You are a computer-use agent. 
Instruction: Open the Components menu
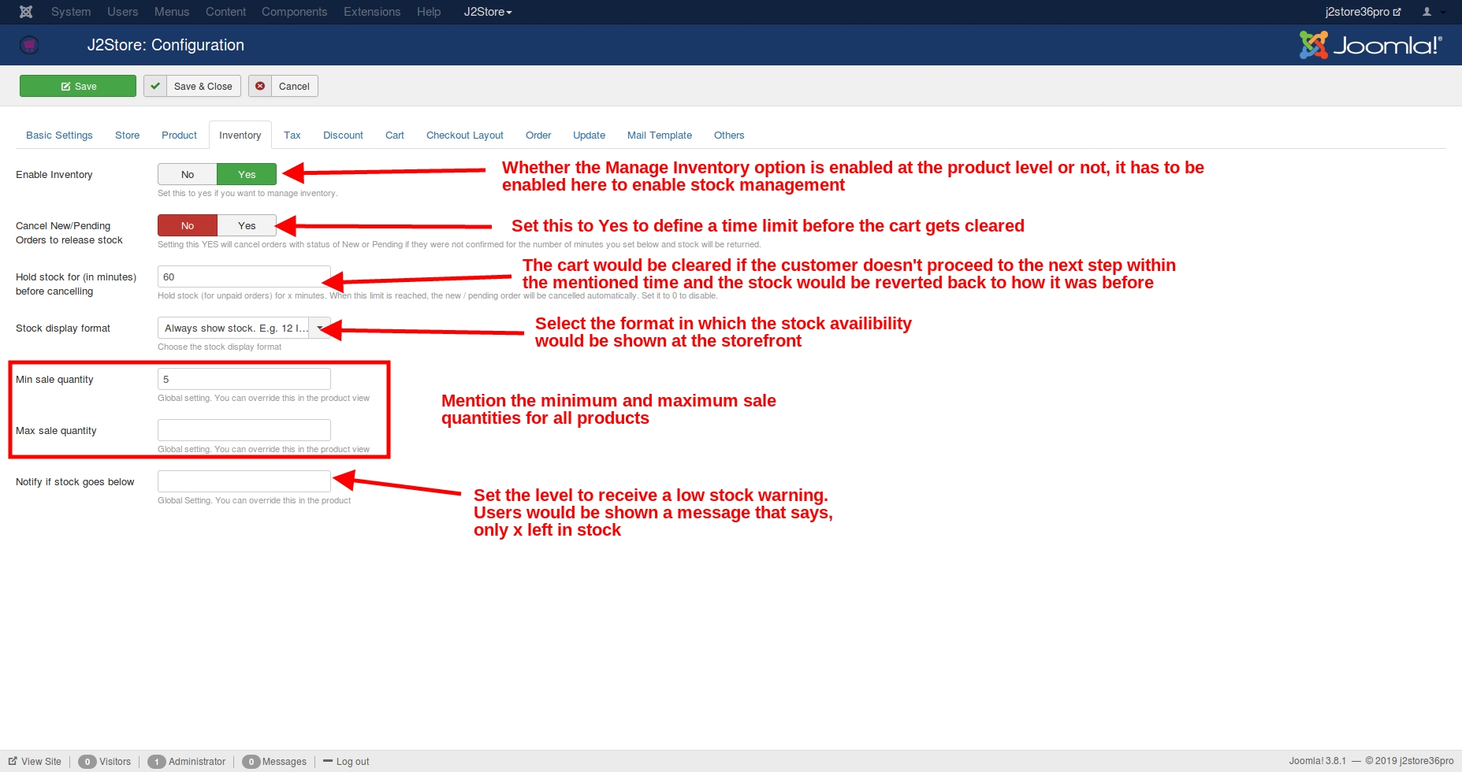tap(294, 12)
